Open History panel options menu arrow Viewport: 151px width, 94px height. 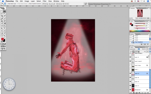click(x=150, y=34)
